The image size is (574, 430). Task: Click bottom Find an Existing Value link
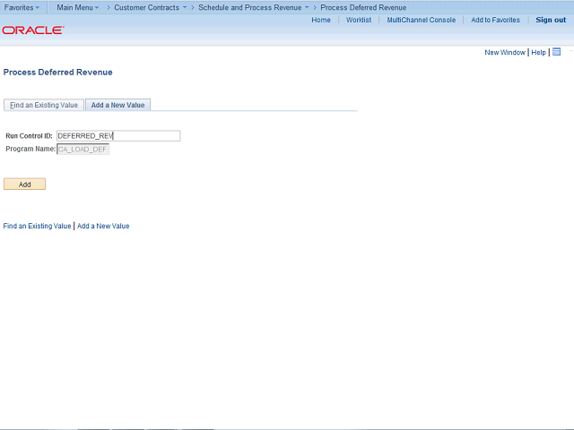[x=37, y=226]
